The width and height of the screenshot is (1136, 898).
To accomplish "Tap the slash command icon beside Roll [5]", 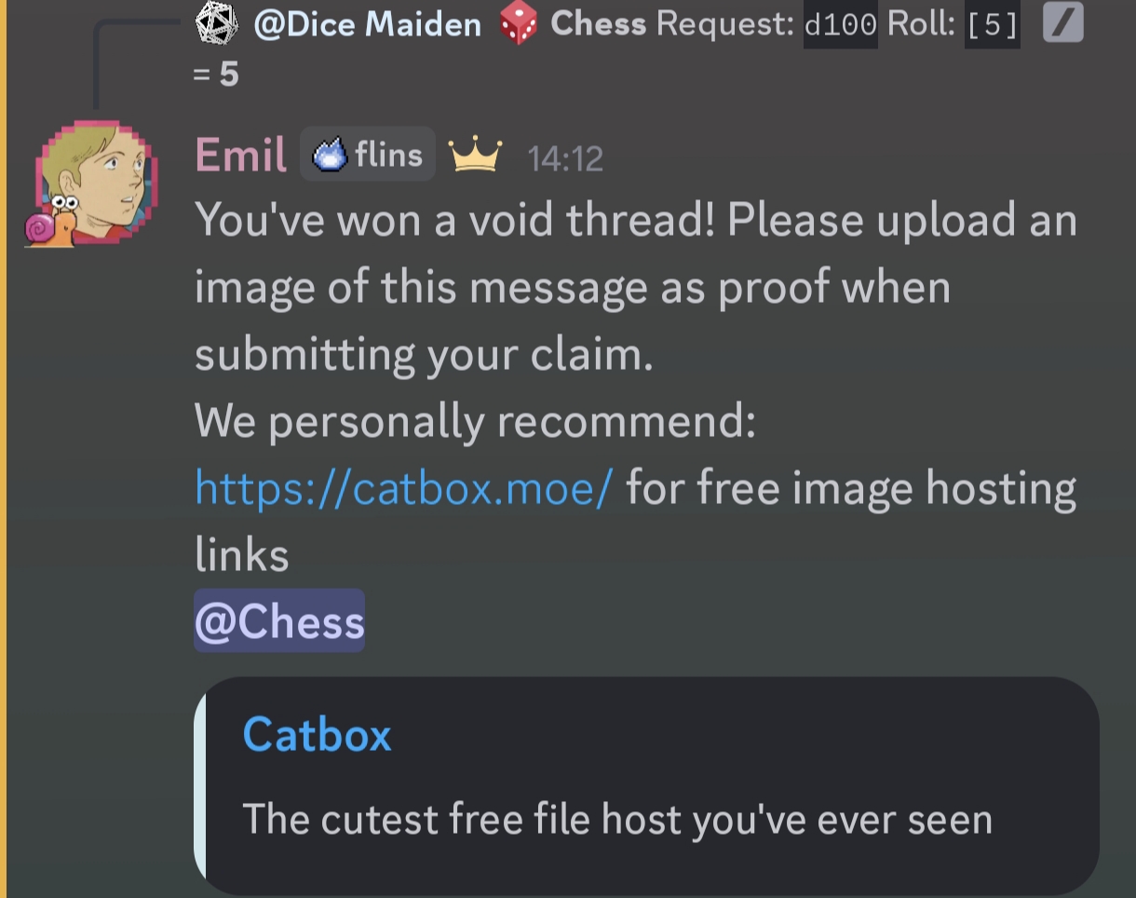I will coord(1063,23).
